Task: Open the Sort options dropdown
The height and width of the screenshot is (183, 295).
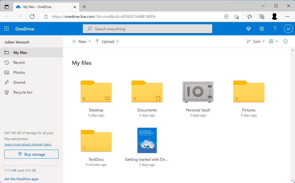Action: pyautogui.click(x=255, y=41)
